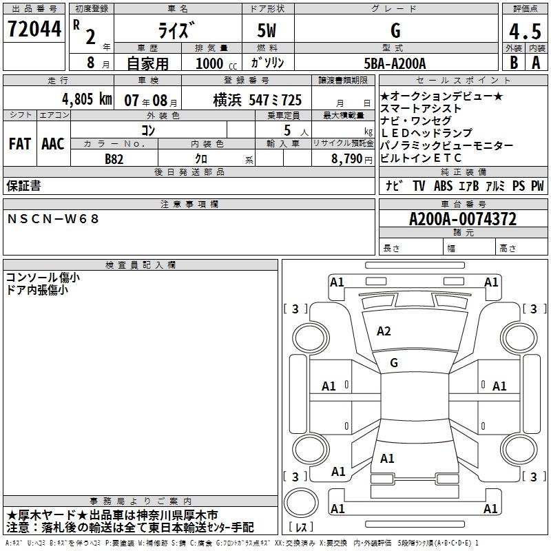The width and height of the screenshot is (551, 551).
Task: Click the shift type FAT
Action: coord(20,144)
